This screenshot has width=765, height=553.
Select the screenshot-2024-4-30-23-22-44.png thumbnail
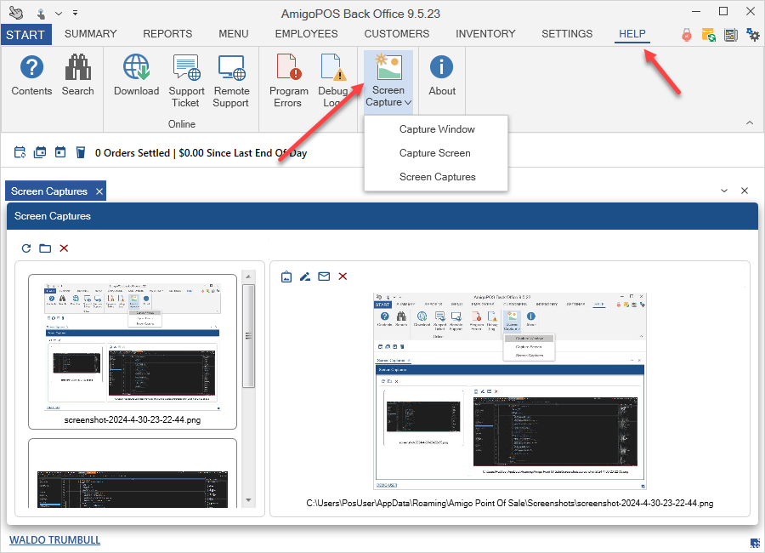tap(132, 351)
